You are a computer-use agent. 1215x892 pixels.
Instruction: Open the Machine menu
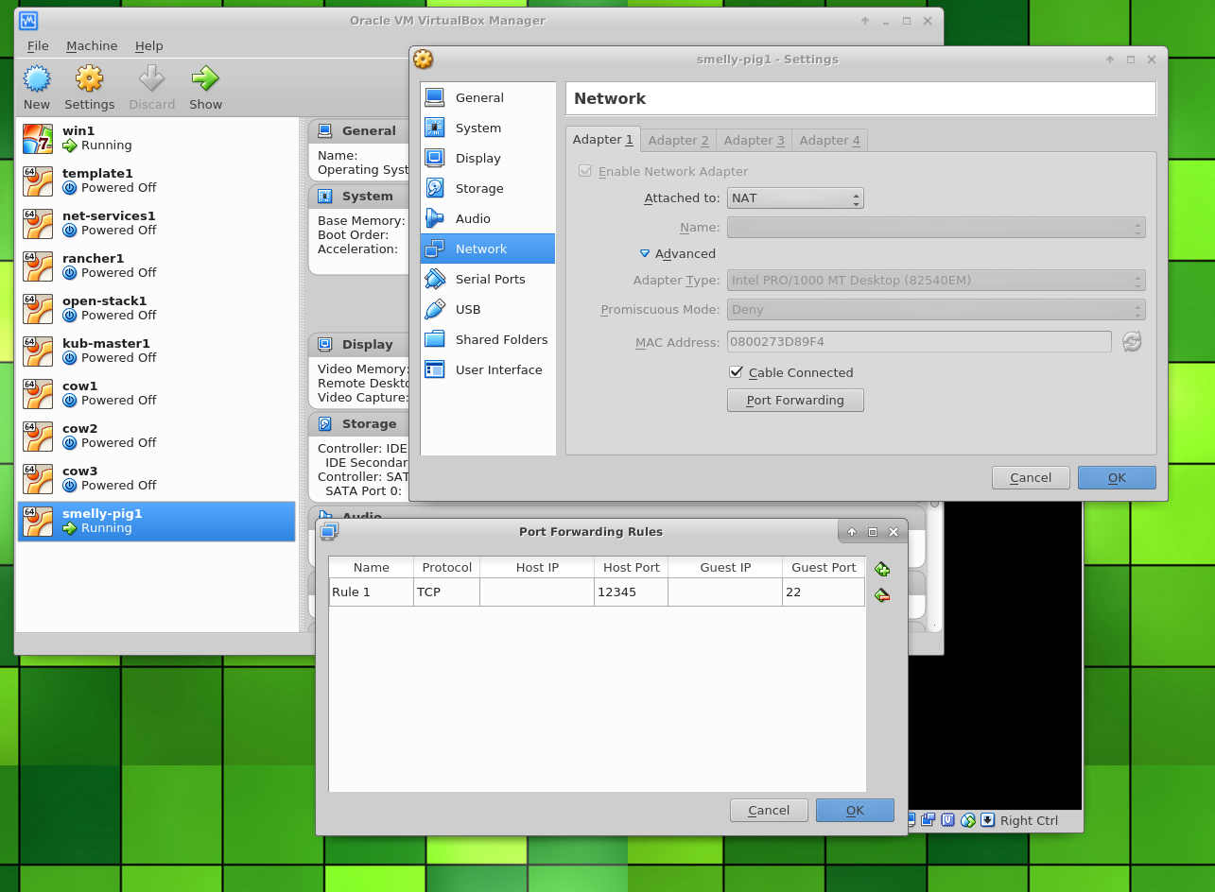click(92, 45)
